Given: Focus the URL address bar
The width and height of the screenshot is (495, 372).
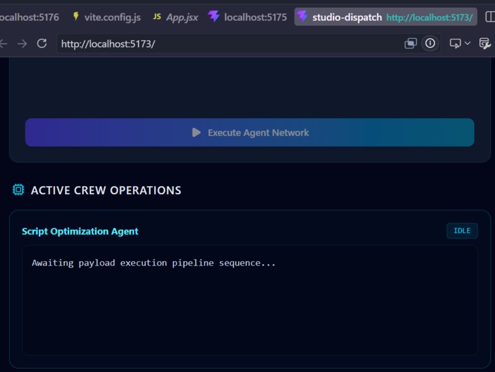Looking at the screenshot, I should (230, 43).
